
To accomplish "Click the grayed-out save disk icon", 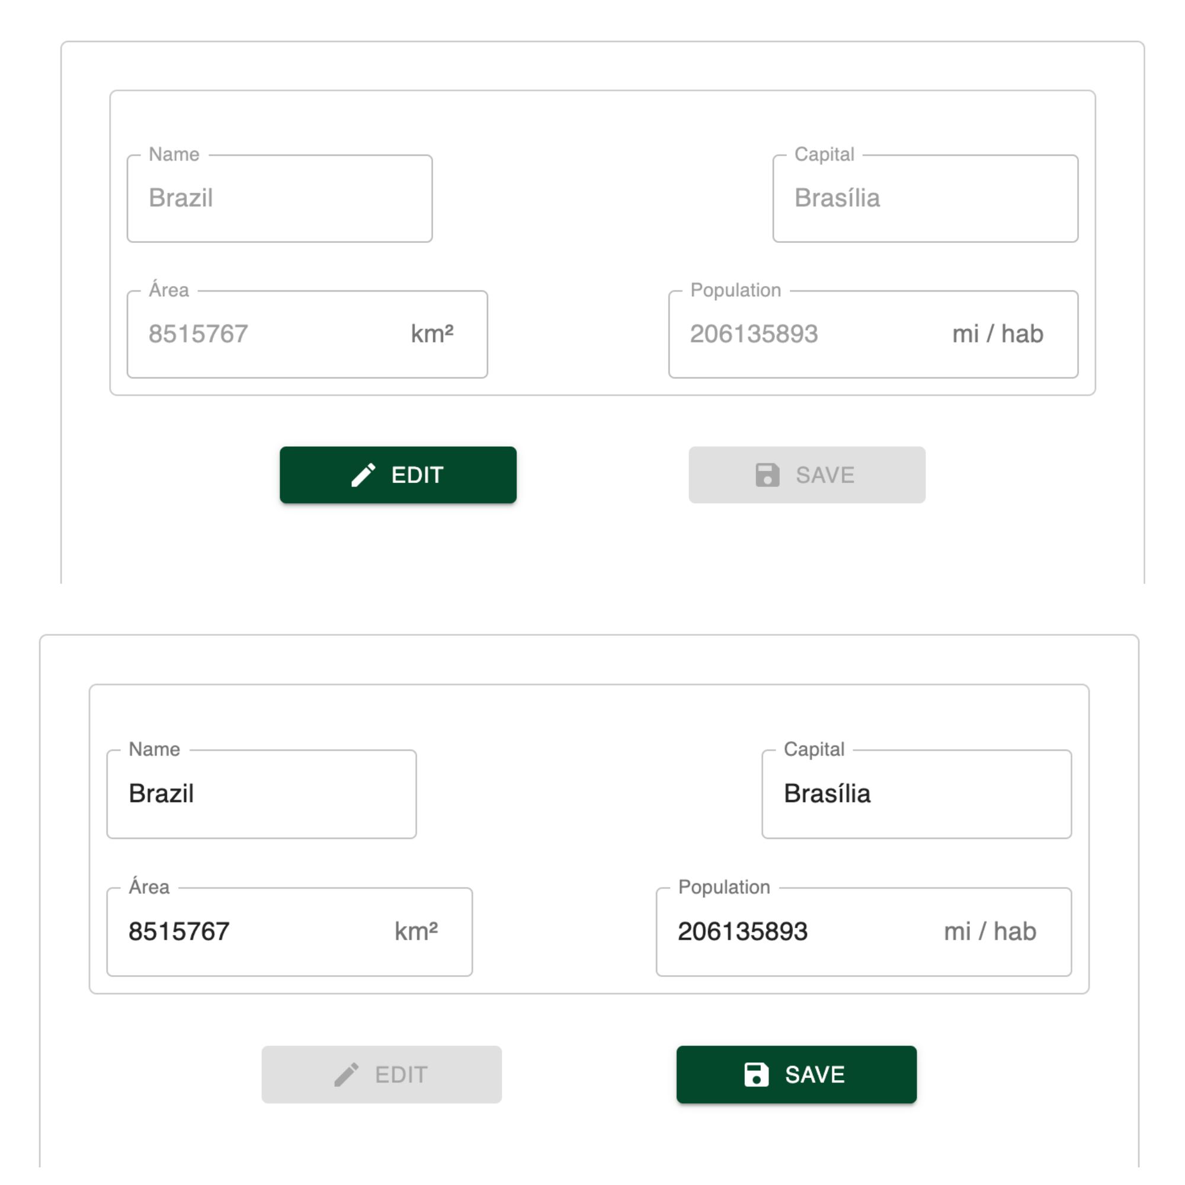I will [x=767, y=475].
